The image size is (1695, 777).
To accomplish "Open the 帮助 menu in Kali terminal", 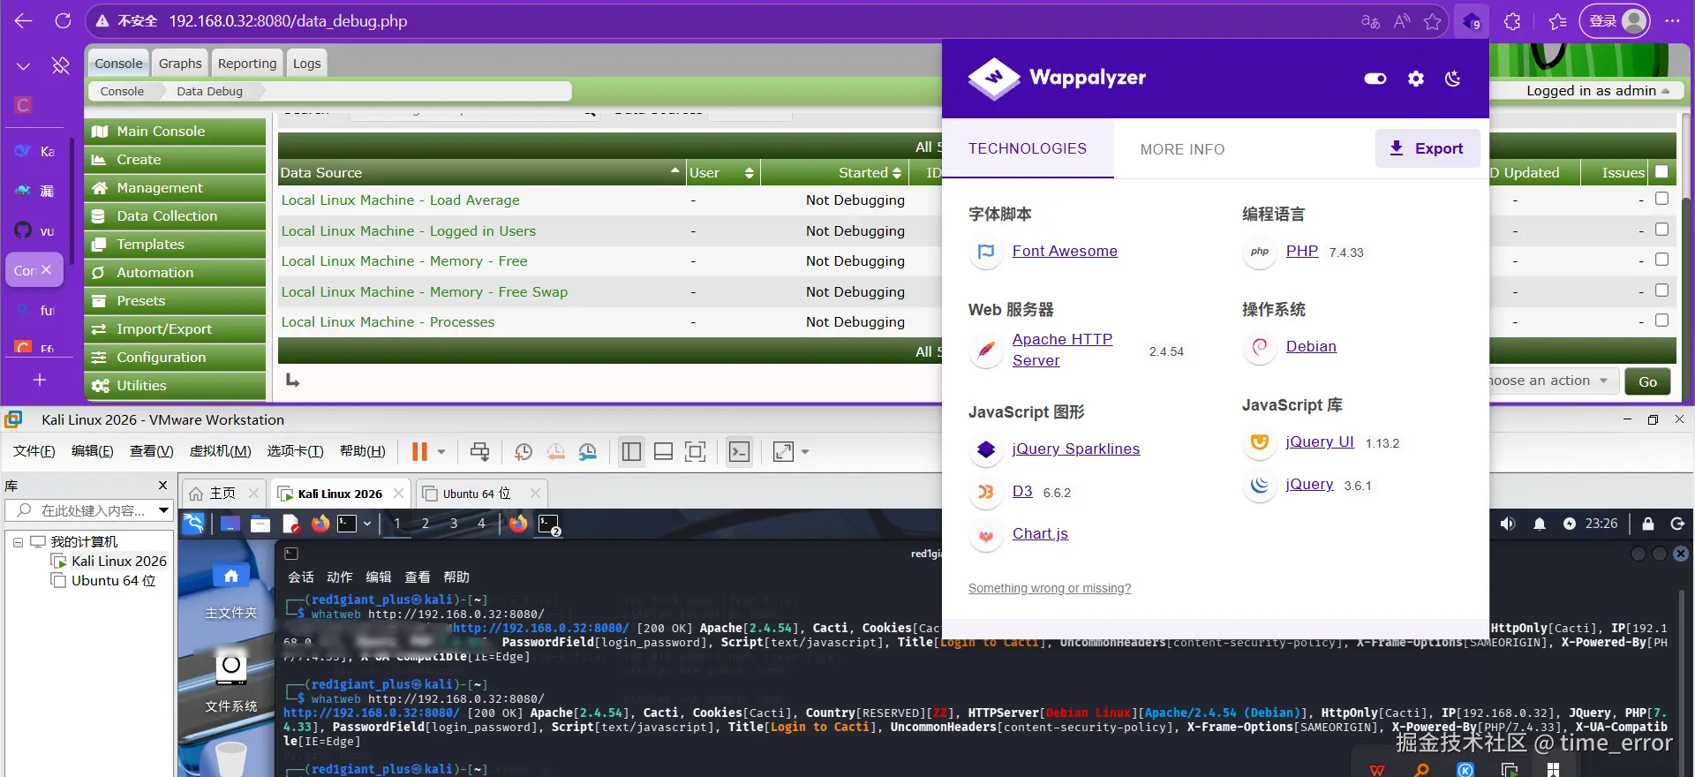I will [456, 577].
